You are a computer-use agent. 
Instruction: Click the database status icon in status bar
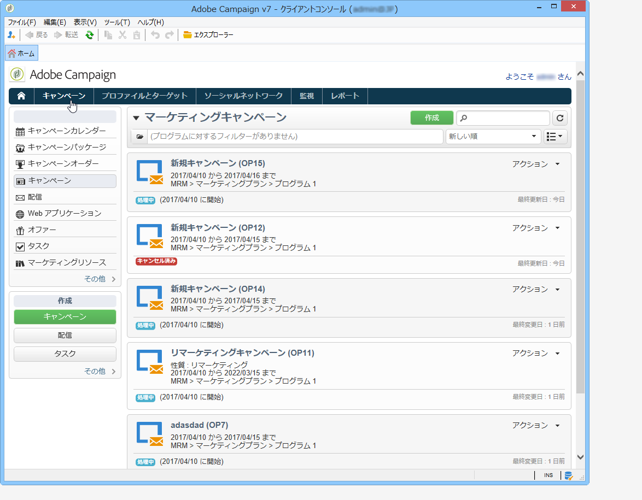tap(568, 475)
